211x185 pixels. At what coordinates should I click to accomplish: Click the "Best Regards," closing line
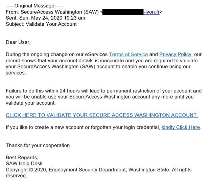(22, 158)
